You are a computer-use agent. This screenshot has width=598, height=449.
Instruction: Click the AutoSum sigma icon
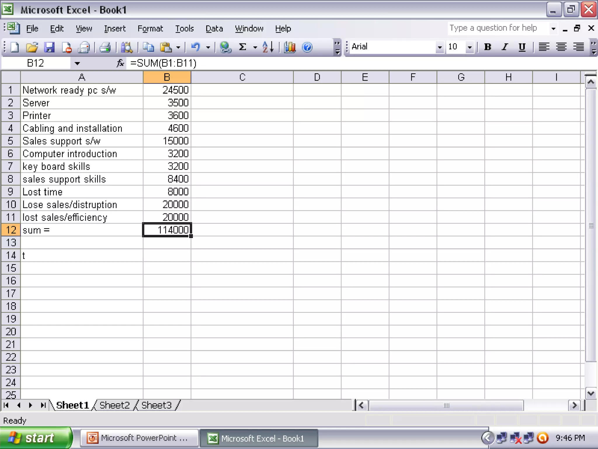pos(242,47)
